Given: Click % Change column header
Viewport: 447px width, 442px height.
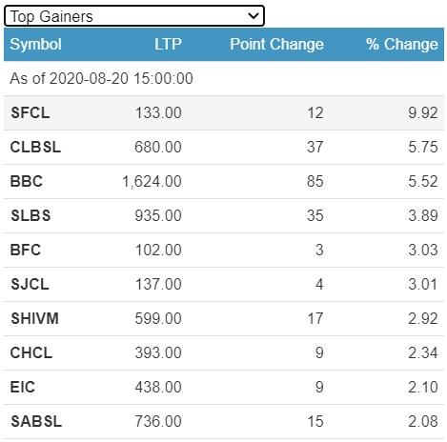Looking at the screenshot, I should coord(402,44).
